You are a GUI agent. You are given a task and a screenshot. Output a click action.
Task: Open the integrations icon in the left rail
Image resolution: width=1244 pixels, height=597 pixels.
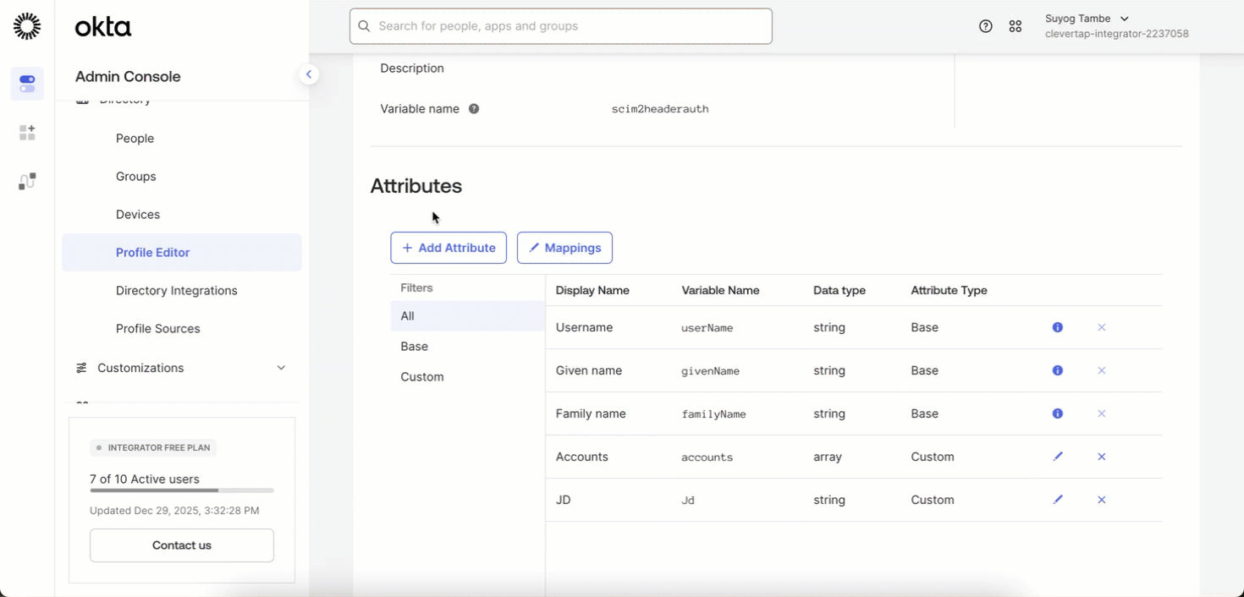click(26, 181)
